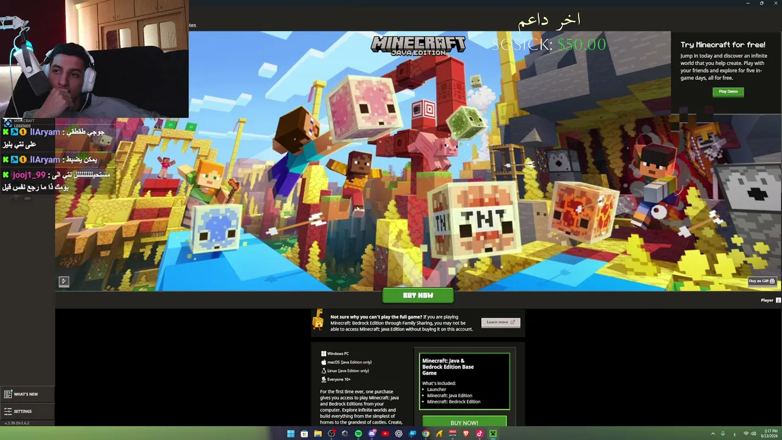Click the Play Demo button

pyautogui.click(x=728, y=92)
